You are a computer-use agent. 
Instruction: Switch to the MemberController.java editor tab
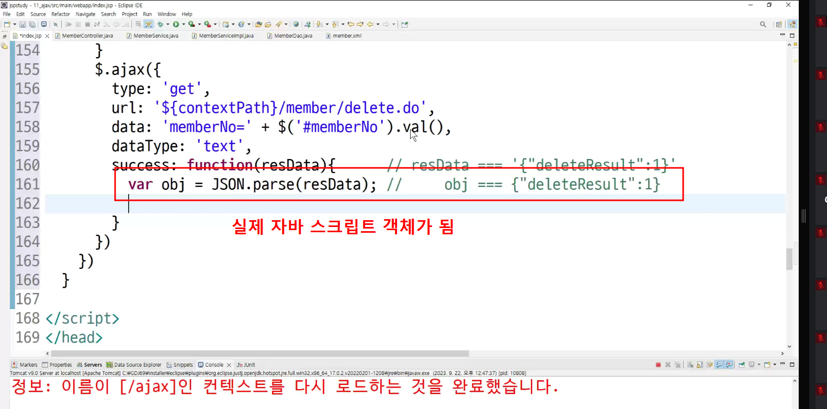pos(84,36)
